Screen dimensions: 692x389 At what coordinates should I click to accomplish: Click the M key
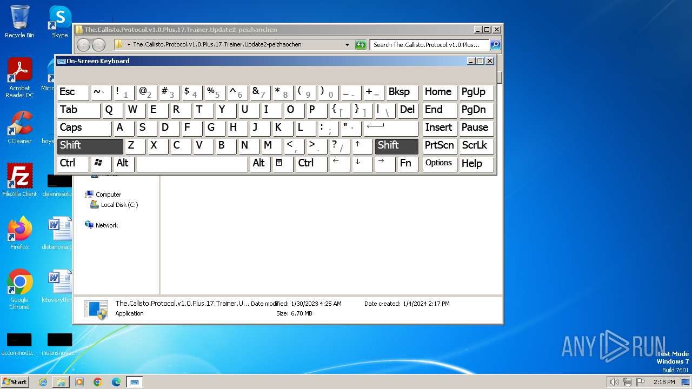click(x=271, y=145)
